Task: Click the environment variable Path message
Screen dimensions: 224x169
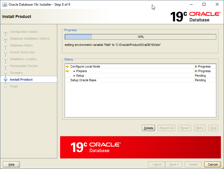Action: (x=113, y=45)
